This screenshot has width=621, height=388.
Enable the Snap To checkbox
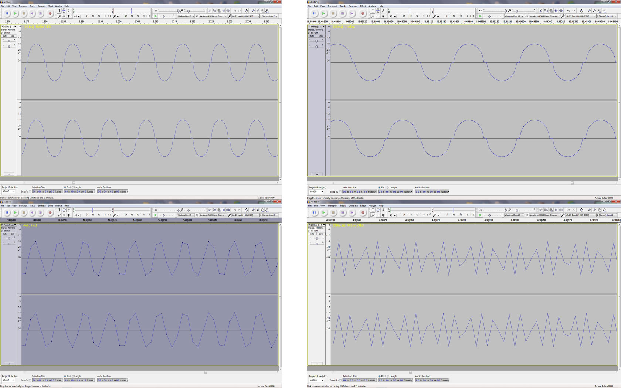pyautogui.click(x=30, y=191)
